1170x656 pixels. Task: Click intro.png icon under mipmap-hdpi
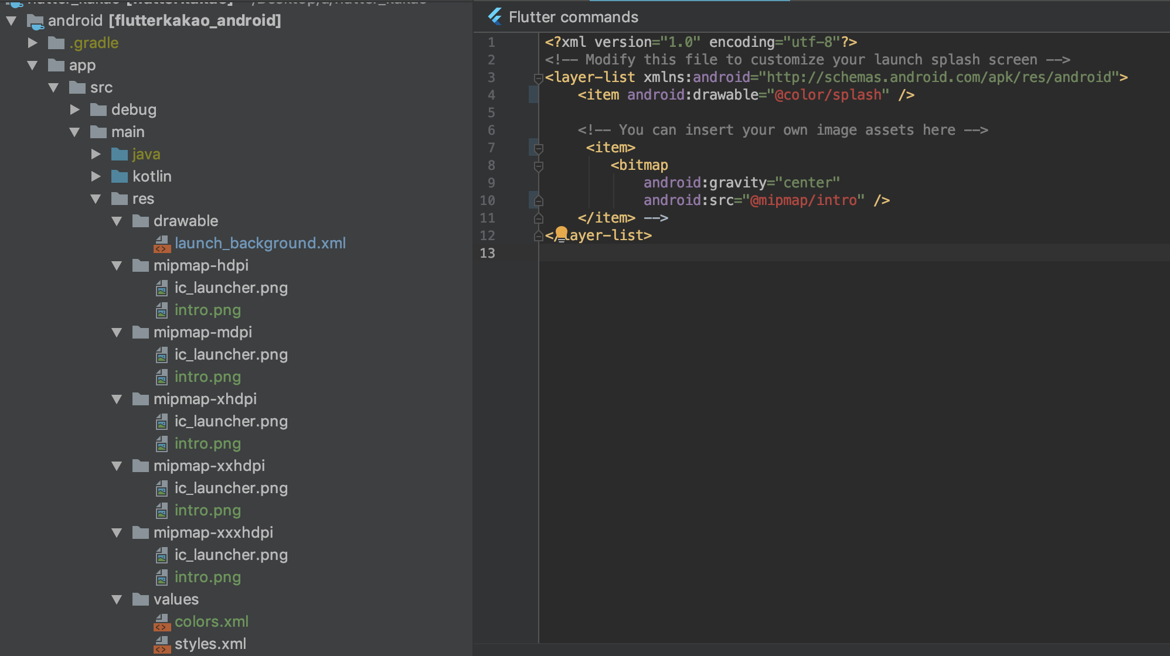click(161, 310)
